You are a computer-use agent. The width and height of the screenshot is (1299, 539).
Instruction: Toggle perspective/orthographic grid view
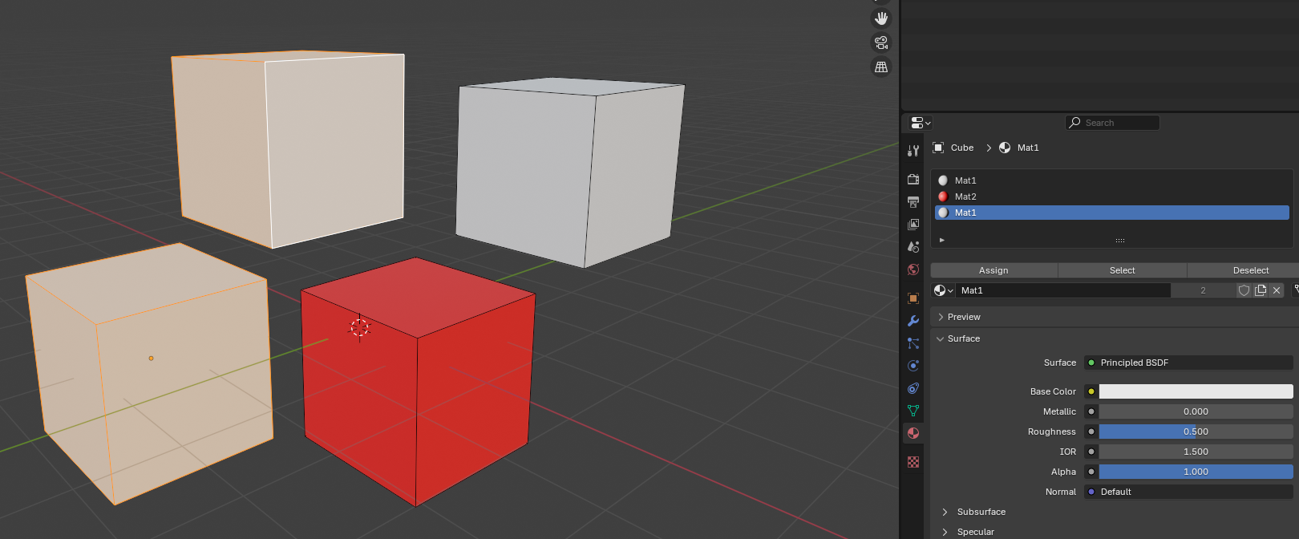click(x=881, y=67)
